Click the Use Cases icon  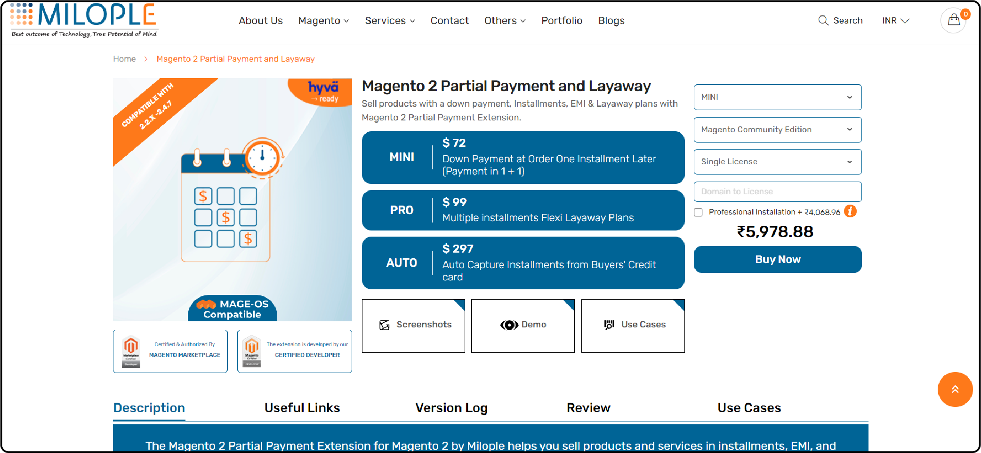tap(609, 325)
